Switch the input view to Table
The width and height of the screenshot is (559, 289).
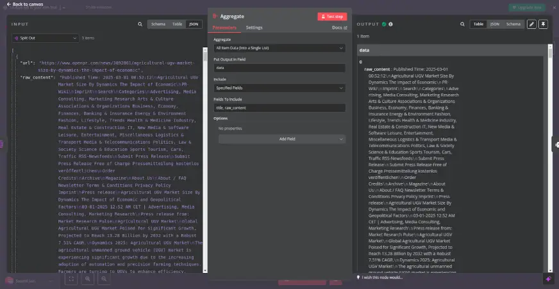click(176, 24)
